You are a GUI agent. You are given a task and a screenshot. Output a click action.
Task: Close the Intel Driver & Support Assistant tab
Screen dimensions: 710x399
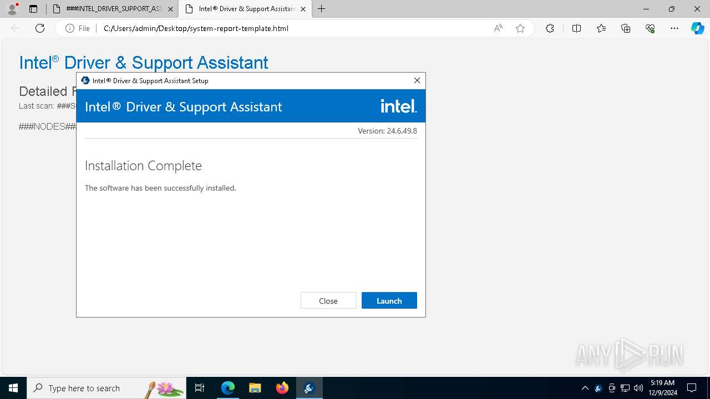(303, 9)
